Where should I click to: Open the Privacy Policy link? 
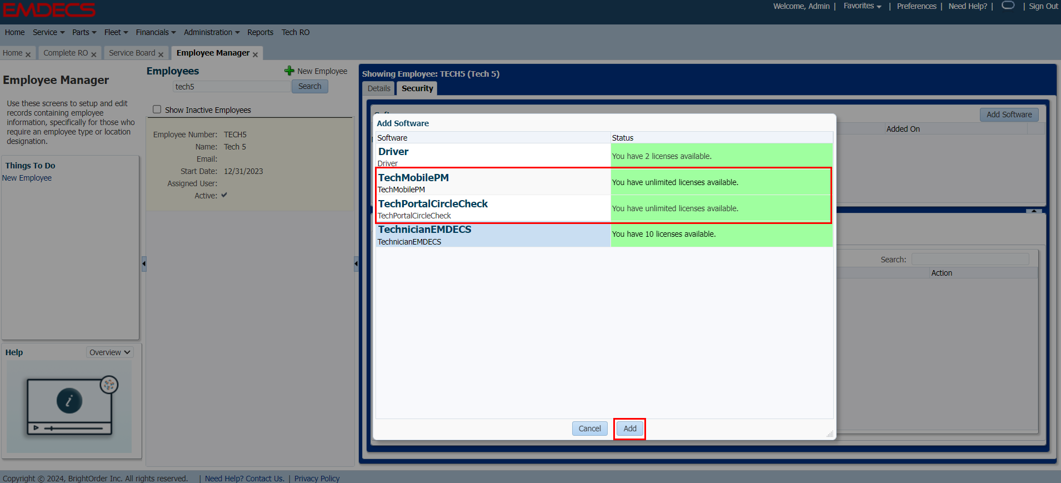[x=317, y=479]
